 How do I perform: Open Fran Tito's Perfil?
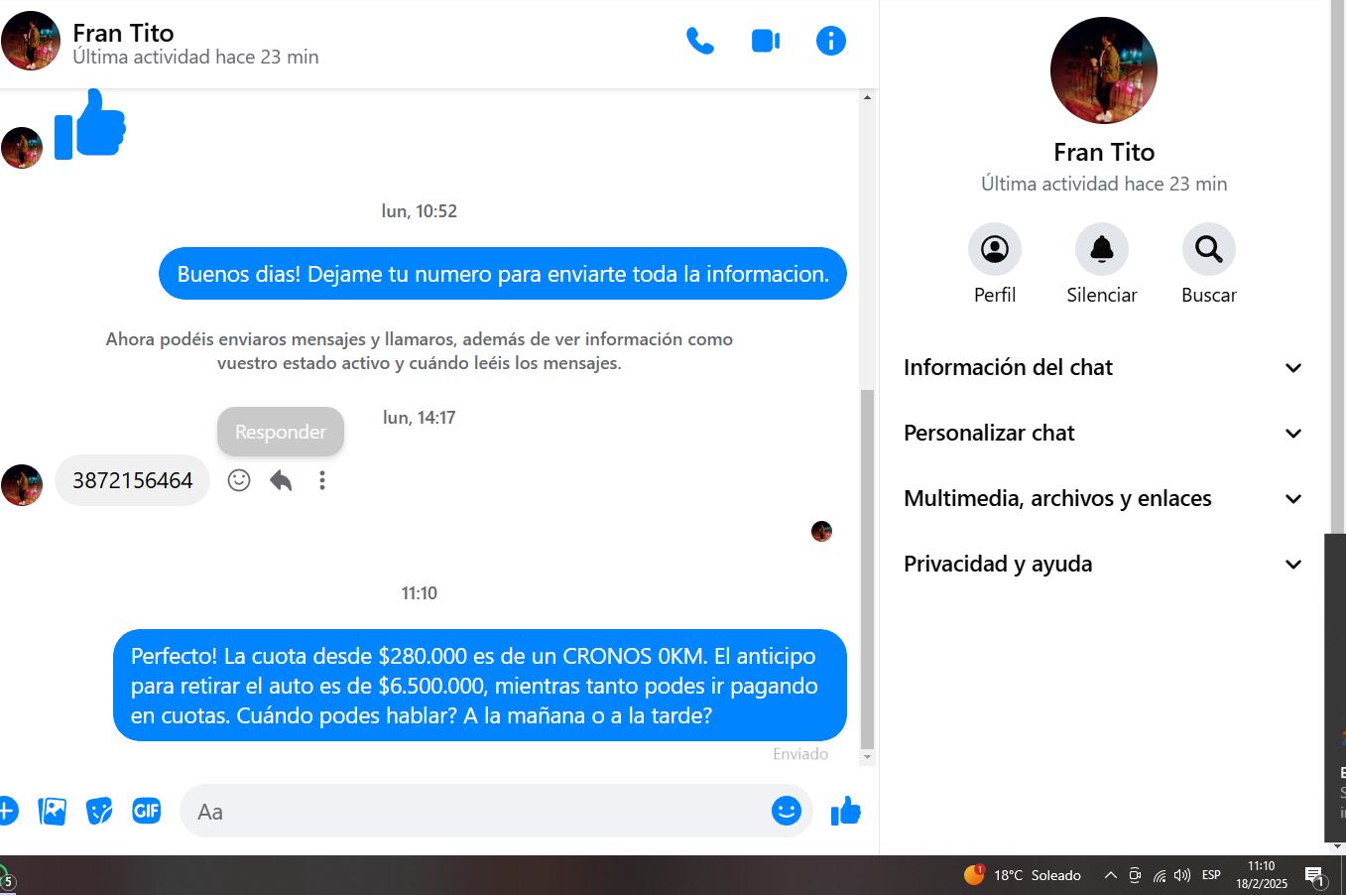pos(995,249)
